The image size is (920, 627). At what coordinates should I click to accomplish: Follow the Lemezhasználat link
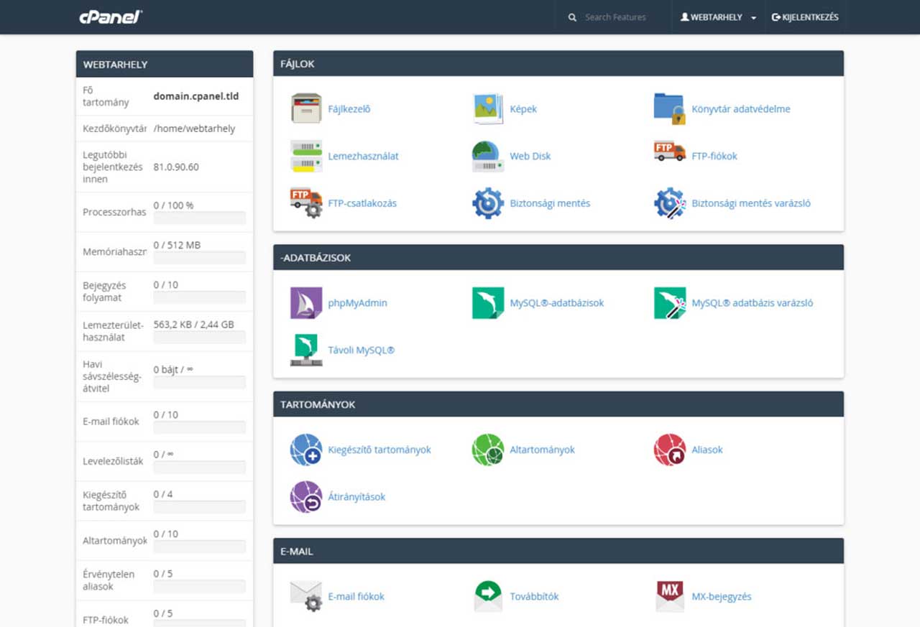[363, 156]
